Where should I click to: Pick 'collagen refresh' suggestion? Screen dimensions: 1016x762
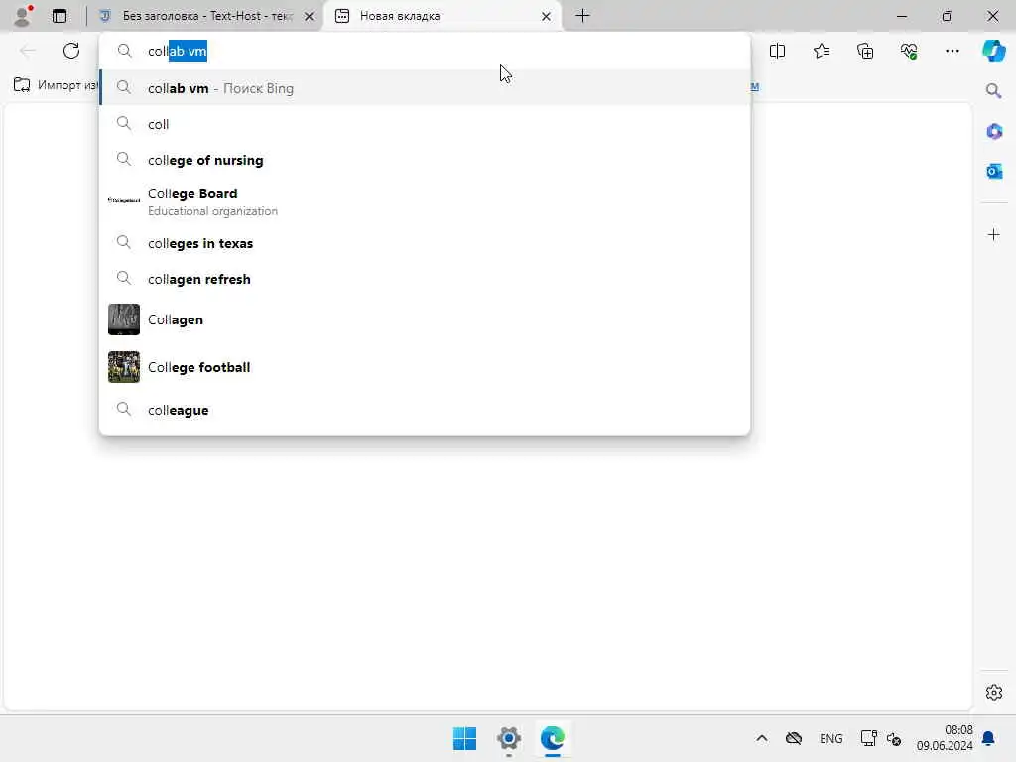point(425,279)
